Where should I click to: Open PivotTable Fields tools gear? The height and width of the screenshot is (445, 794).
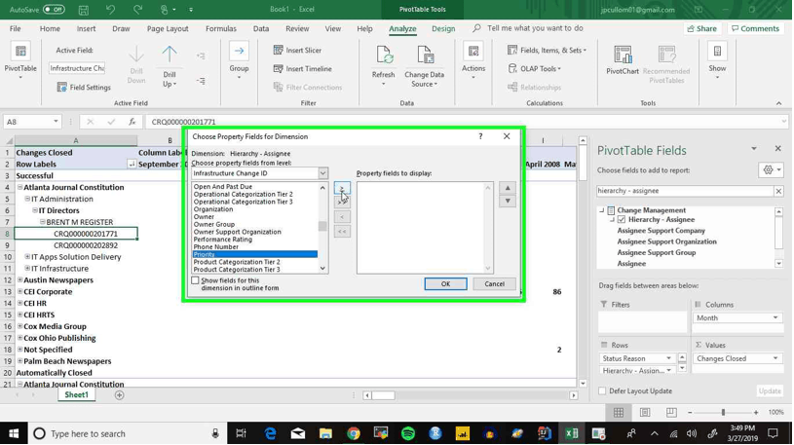(771, 170)
